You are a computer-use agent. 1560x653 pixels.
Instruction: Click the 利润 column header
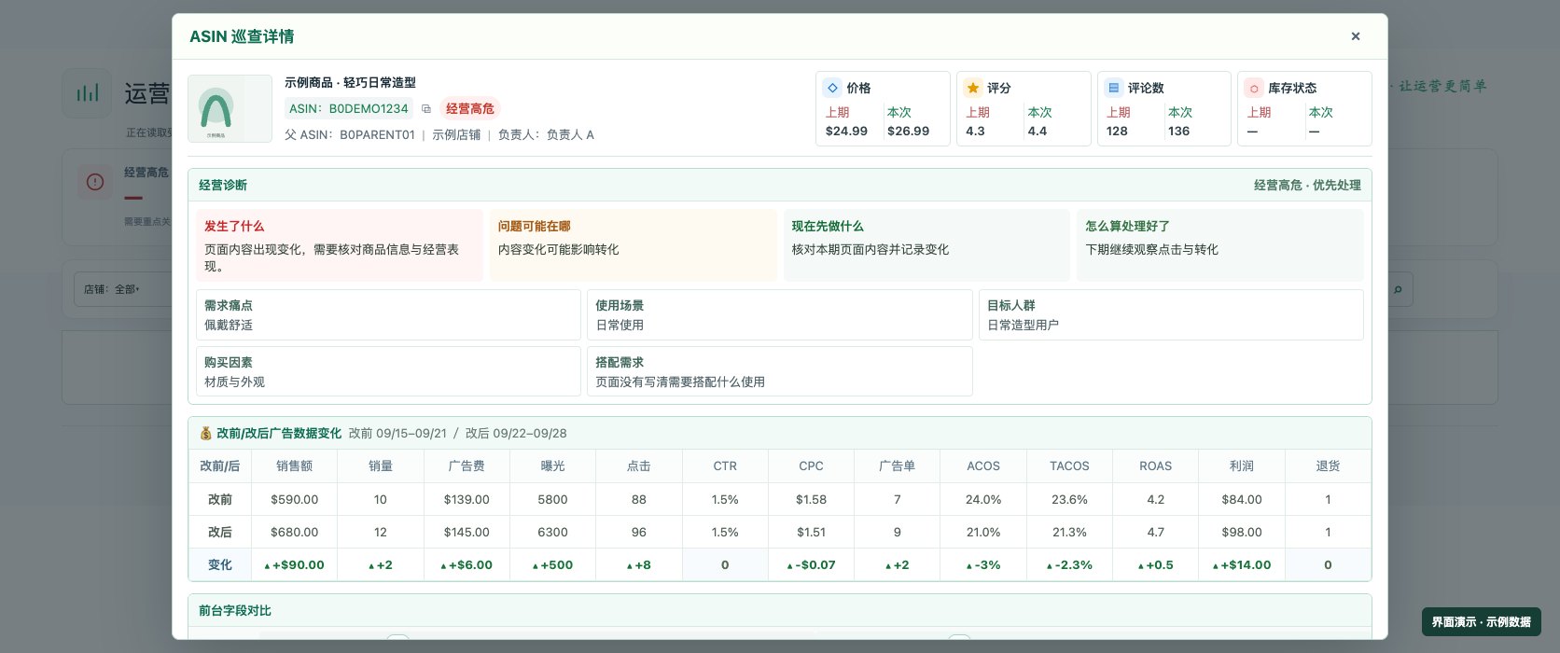point(1242,466)
